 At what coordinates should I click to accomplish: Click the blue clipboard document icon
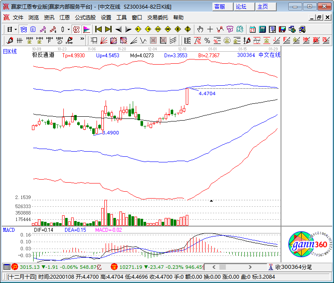33,29
